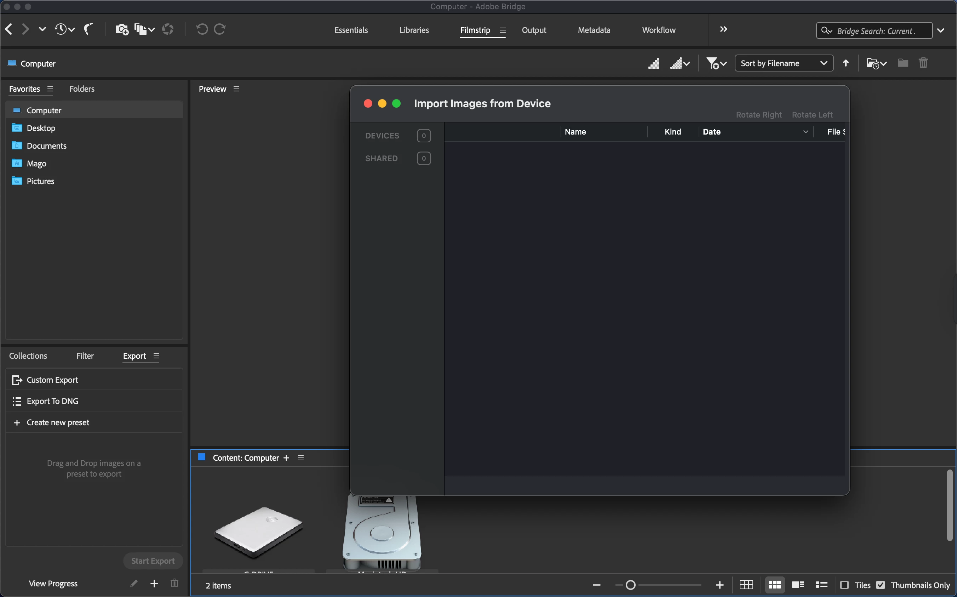The height and width of the screenshot is (597, 957).
Task: Click Custom Export preset
Action: point(52,380)
